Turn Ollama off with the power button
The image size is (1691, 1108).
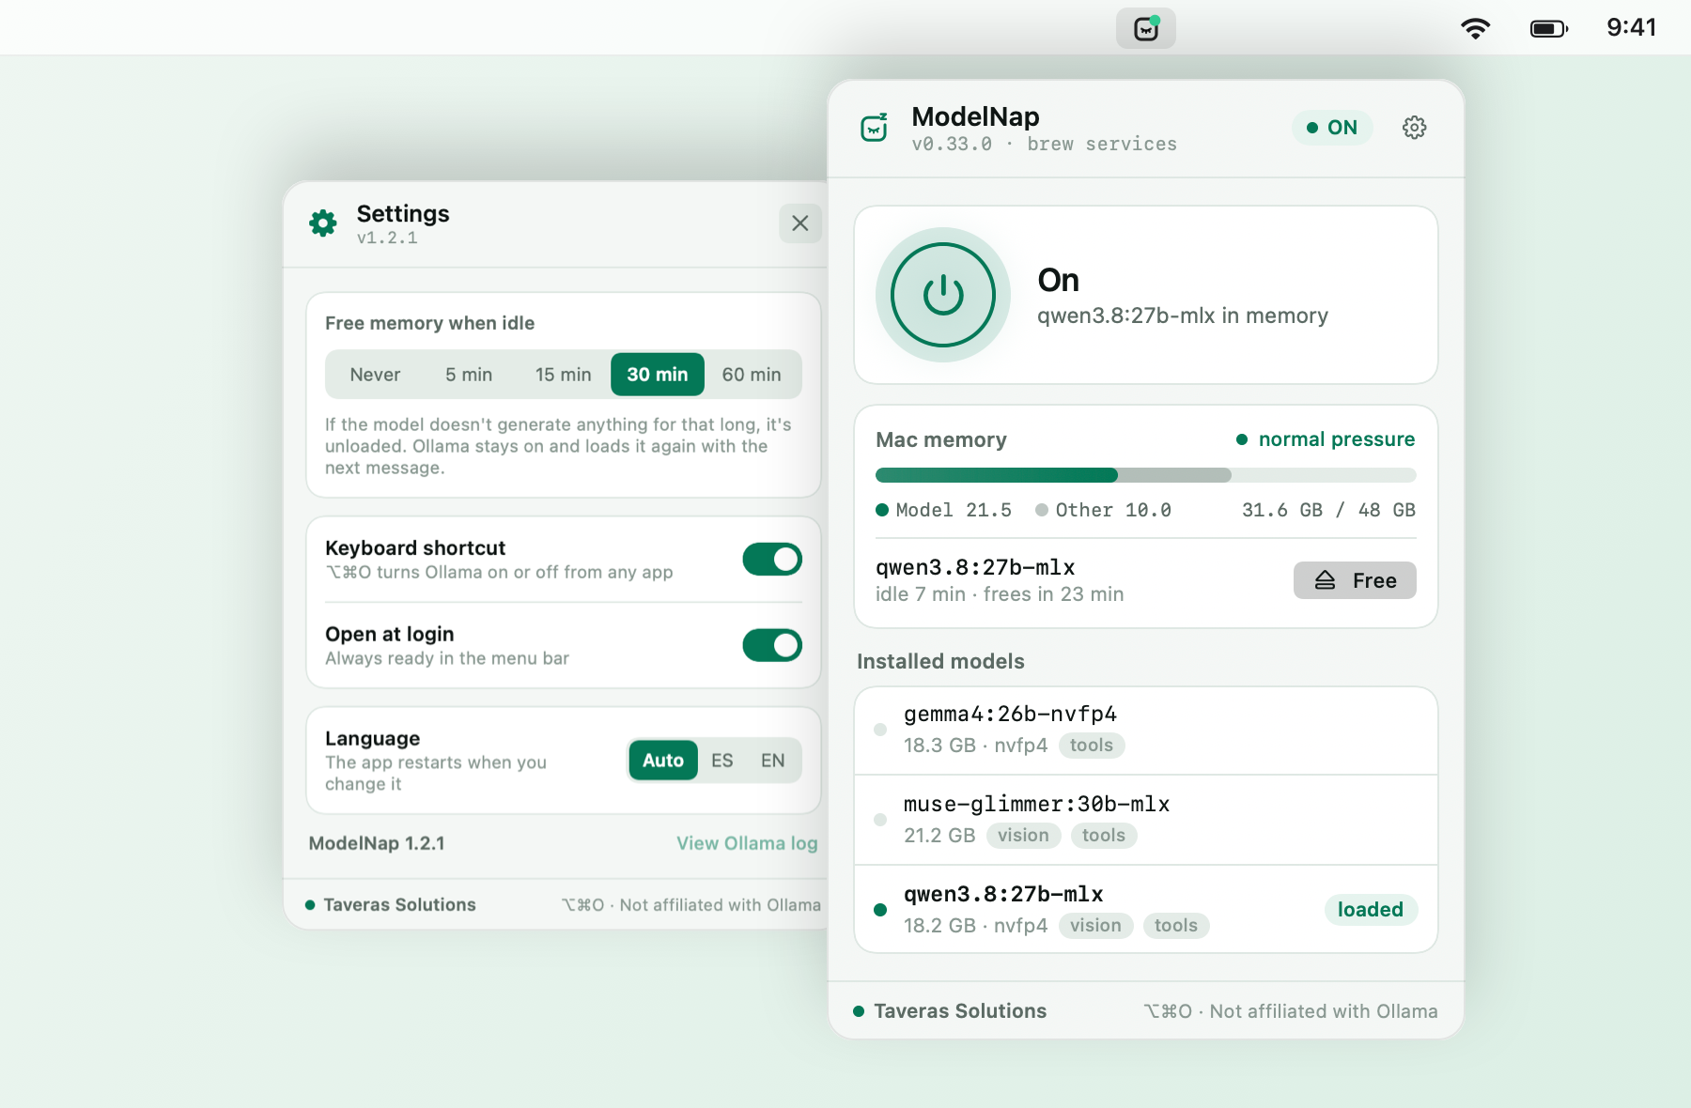click(943, 295)
